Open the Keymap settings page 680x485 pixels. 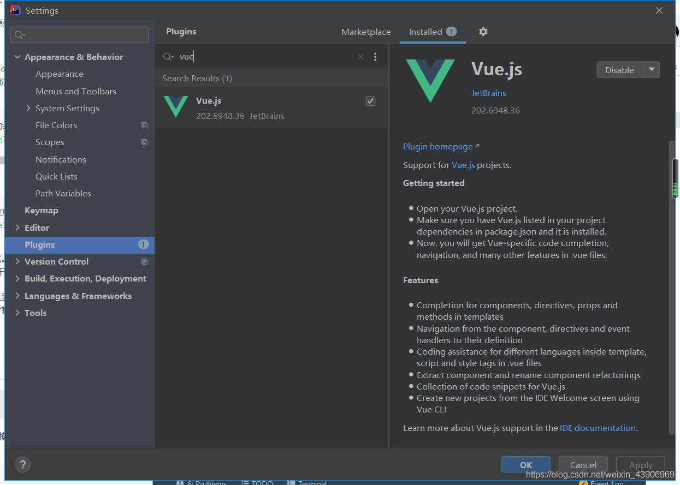click(41, 211)
